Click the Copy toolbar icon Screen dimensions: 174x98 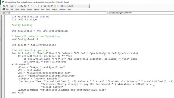point(18,6)
